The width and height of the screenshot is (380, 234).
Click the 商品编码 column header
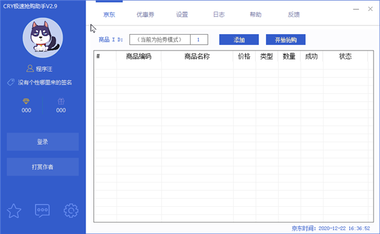[x=139, y=56]
